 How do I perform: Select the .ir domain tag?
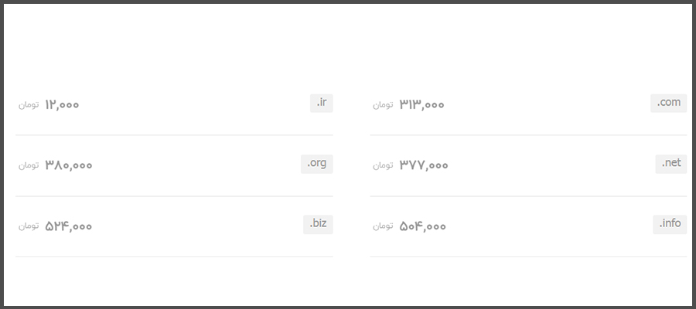click(322, 103)
